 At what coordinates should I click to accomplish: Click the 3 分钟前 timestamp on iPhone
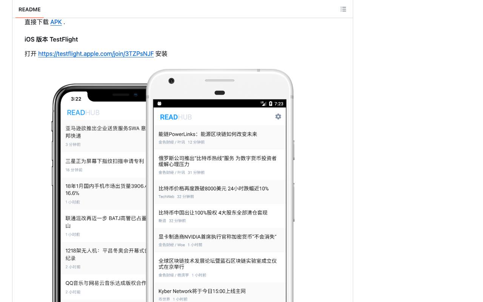click(x=73, y=145)
